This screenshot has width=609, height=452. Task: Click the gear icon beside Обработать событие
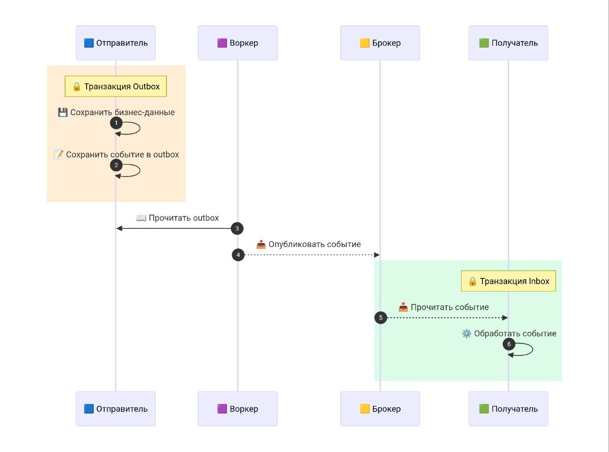[467, 334]
